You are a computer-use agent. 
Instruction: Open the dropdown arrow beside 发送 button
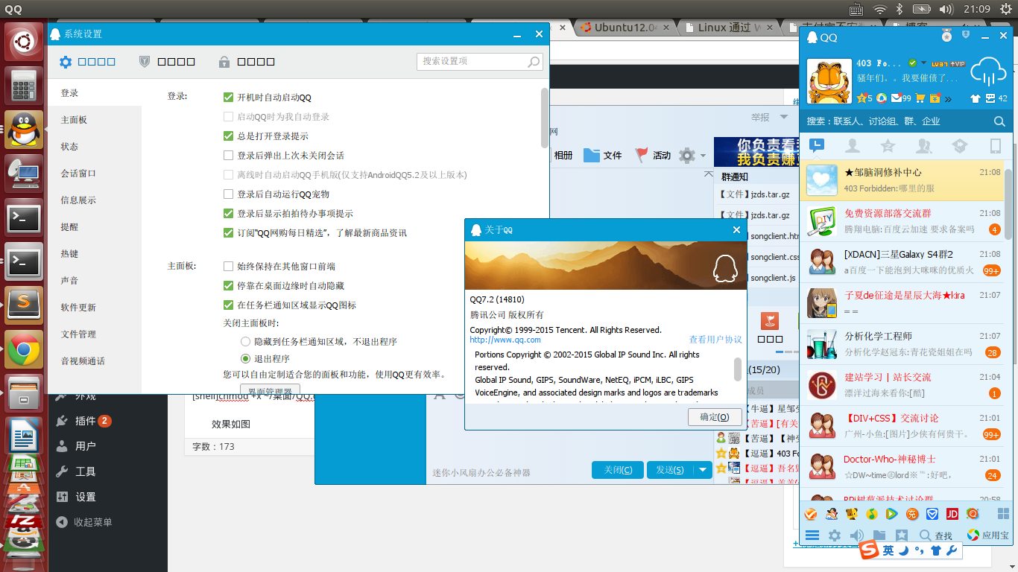(x=702, y=470)
